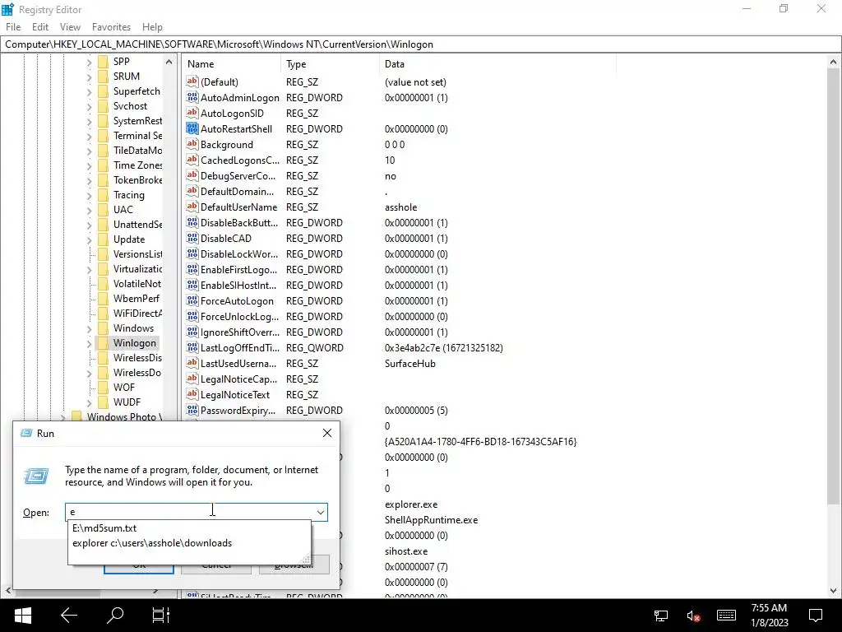The width and height of the screenshot is (842, 632).
Task: Expand the Winlogon tree node
Action: click(x=89, y=344)
